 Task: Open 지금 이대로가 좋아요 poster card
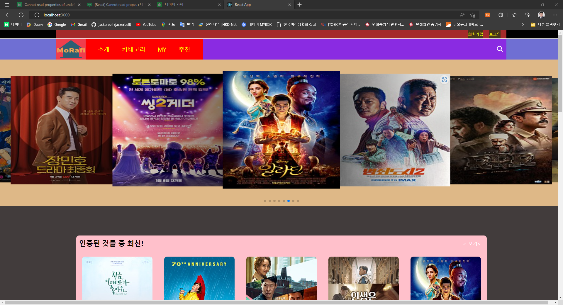click(x=117, y=278)
